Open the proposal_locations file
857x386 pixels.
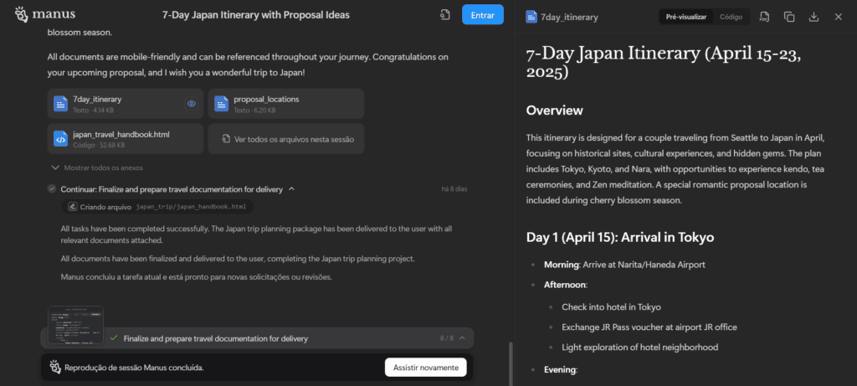pyautogui.click(x=286, y=104)
